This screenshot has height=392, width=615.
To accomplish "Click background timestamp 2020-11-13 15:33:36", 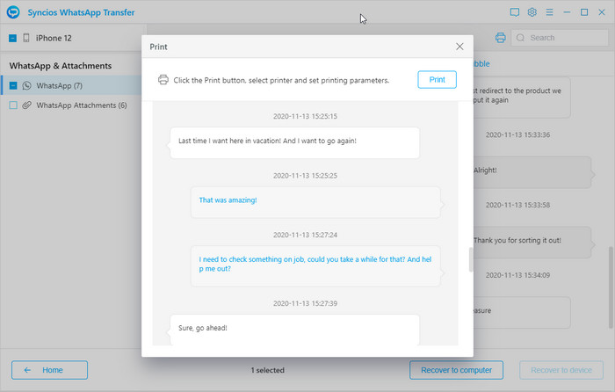I will tap(517, 134).
